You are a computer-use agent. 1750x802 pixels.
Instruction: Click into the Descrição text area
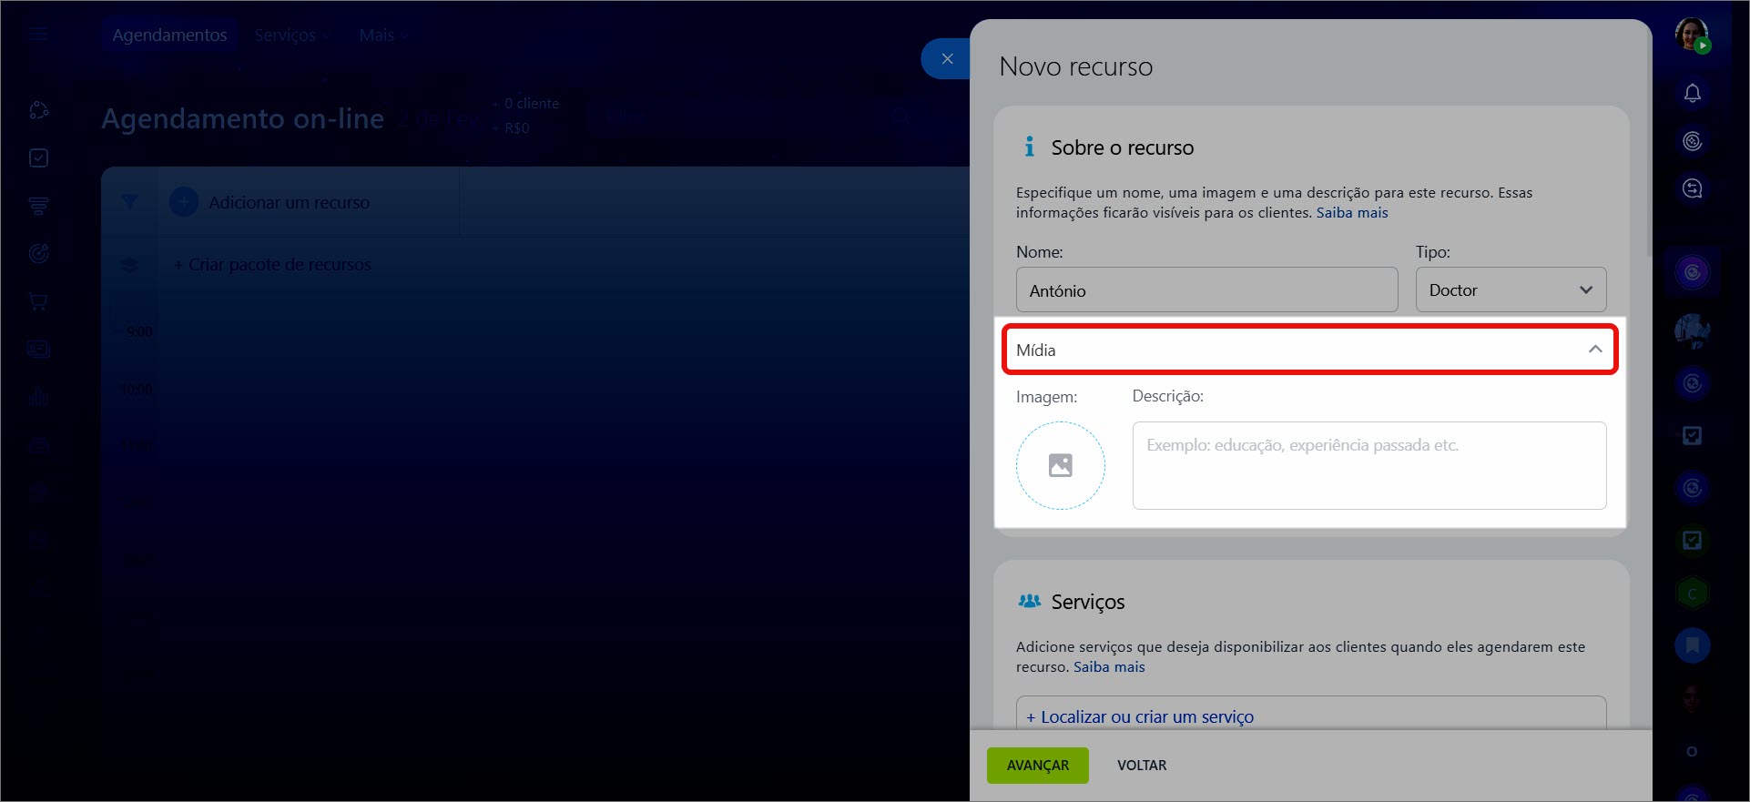tap(1368, 465)
